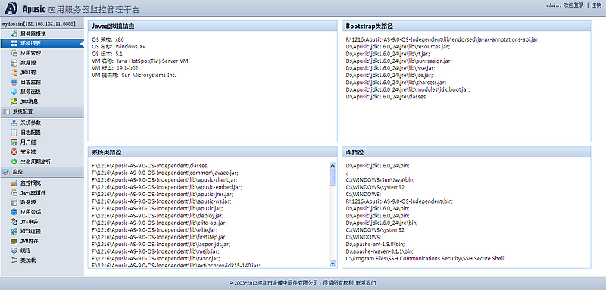Click the lib\rt.jar bootstrap path

pyautogui.click(x=388, y=54)
